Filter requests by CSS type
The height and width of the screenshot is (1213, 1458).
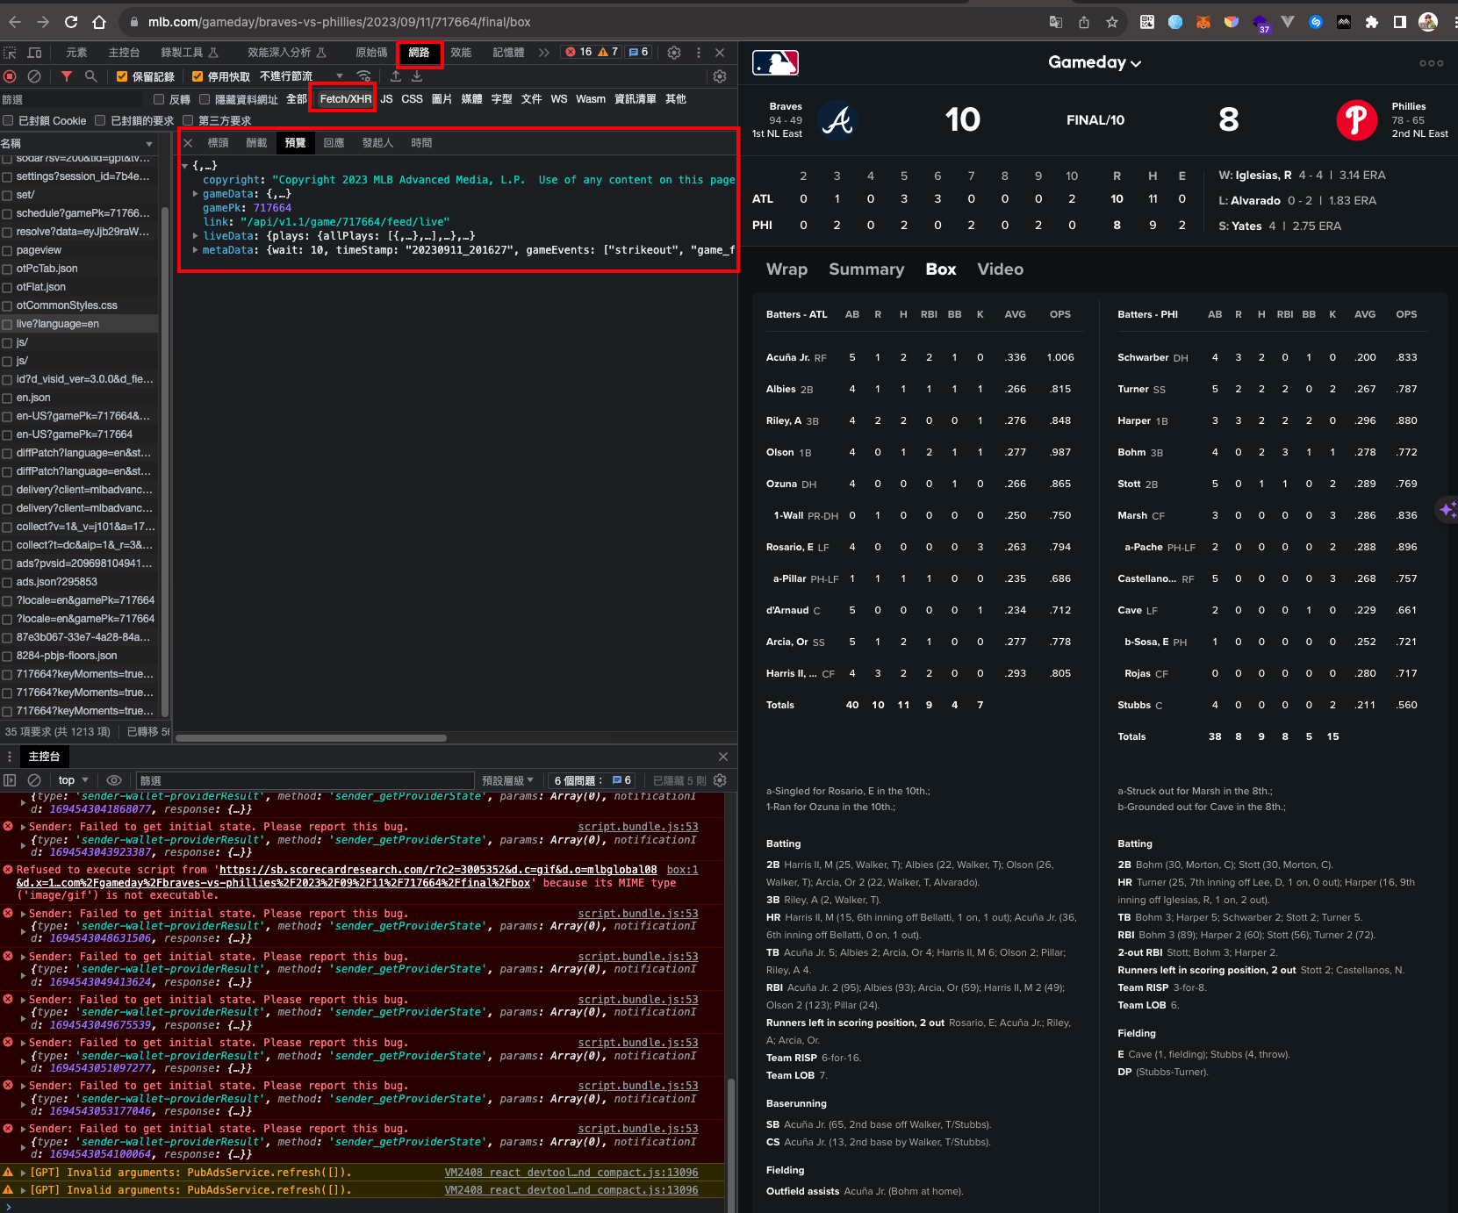coord(412,99)
